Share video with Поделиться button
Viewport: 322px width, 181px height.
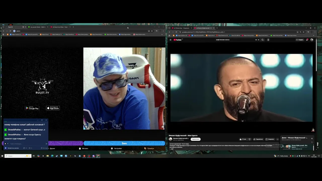pos(258,139)
